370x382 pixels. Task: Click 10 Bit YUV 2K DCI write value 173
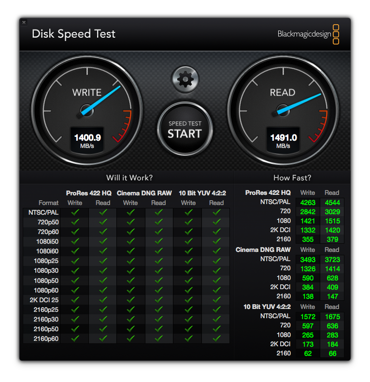(x=308, y=344)
